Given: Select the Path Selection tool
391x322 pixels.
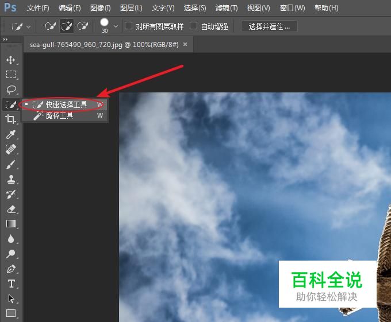Looking at the screenshot, I should [x=11, y=298].
